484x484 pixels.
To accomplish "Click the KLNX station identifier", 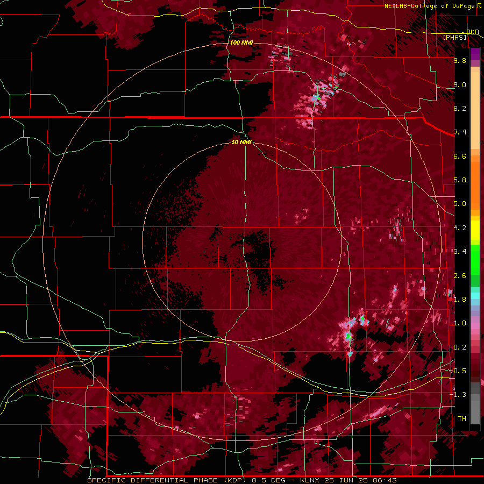I will 310,480.
